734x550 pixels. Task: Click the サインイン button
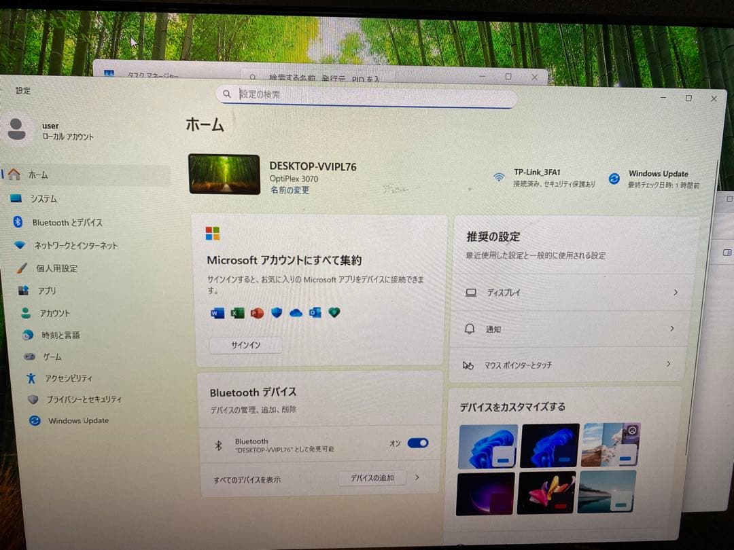[x=246, y=345]
